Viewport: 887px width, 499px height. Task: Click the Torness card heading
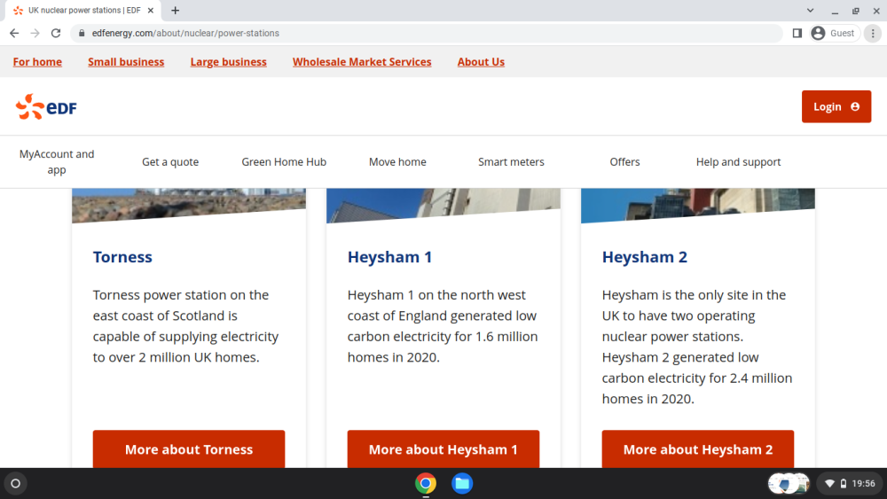[122, 256]
